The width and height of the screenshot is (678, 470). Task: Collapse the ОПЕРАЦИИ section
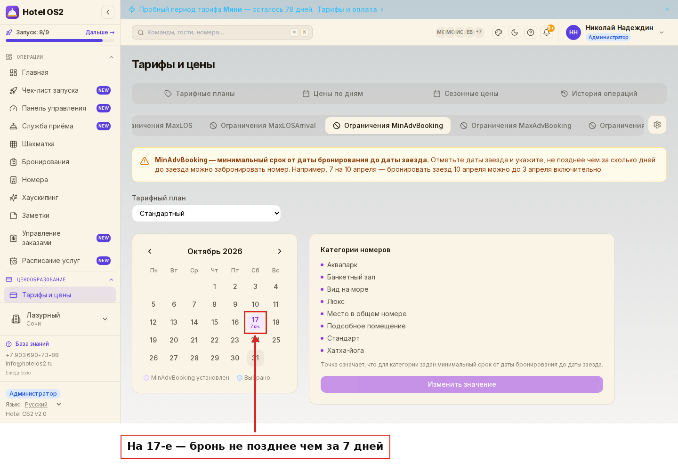pyautogui.click(x=60, y=57)
